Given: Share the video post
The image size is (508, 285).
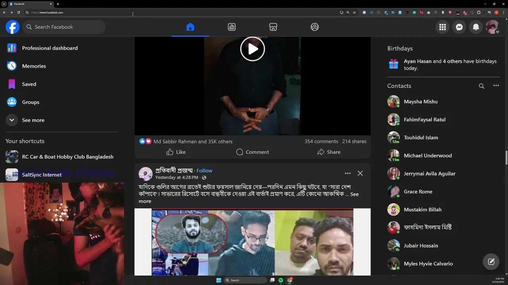Looking at the screenshot, I should 329,152.
